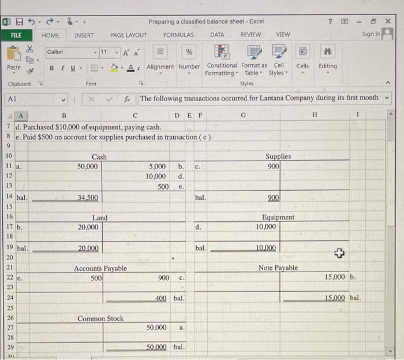Expand the Redo history dropdown arrow
This screenshot has width=404, height=360.
(x=58, y=22)
